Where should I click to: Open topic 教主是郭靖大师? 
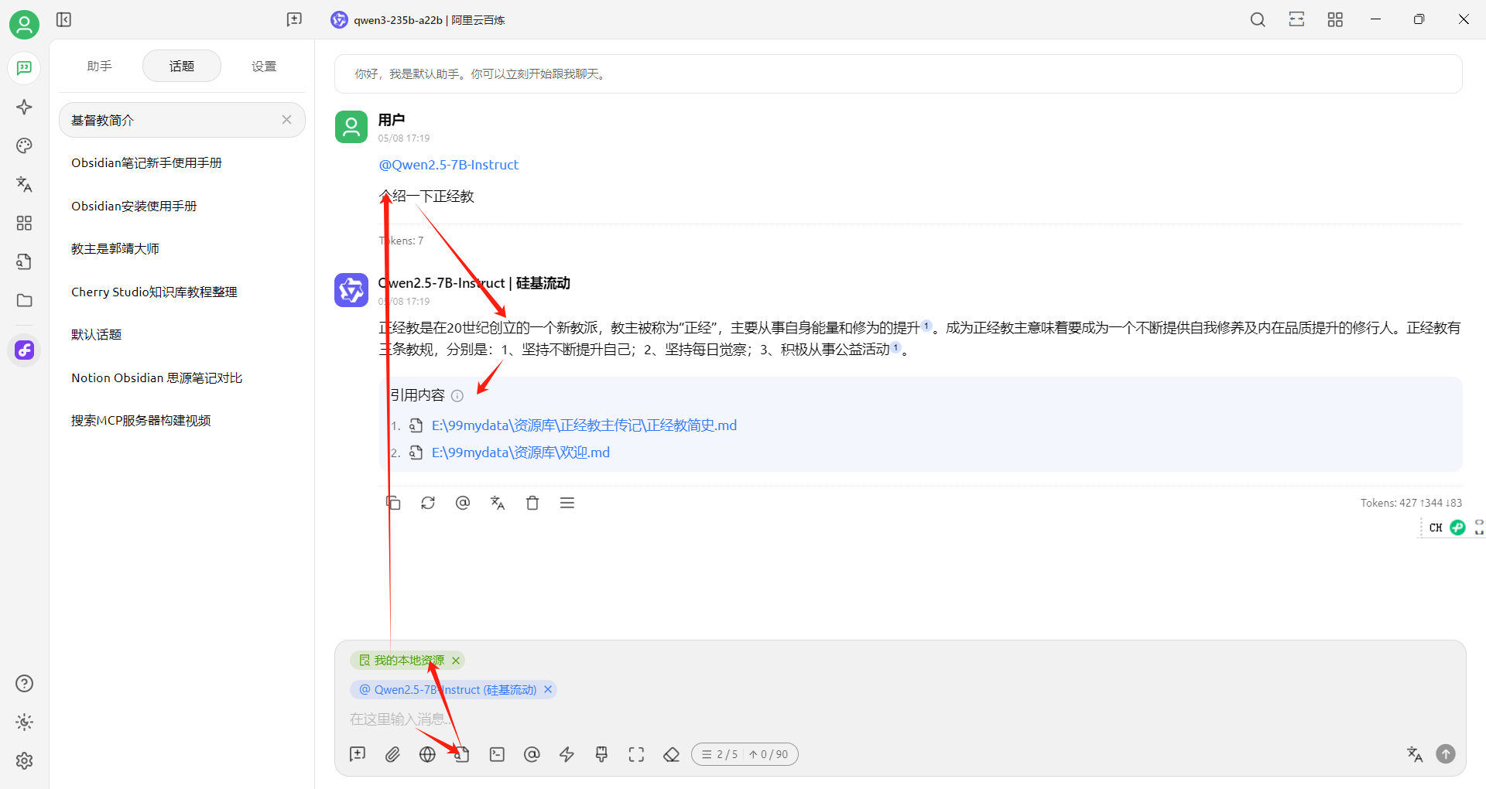click(182, 249)
